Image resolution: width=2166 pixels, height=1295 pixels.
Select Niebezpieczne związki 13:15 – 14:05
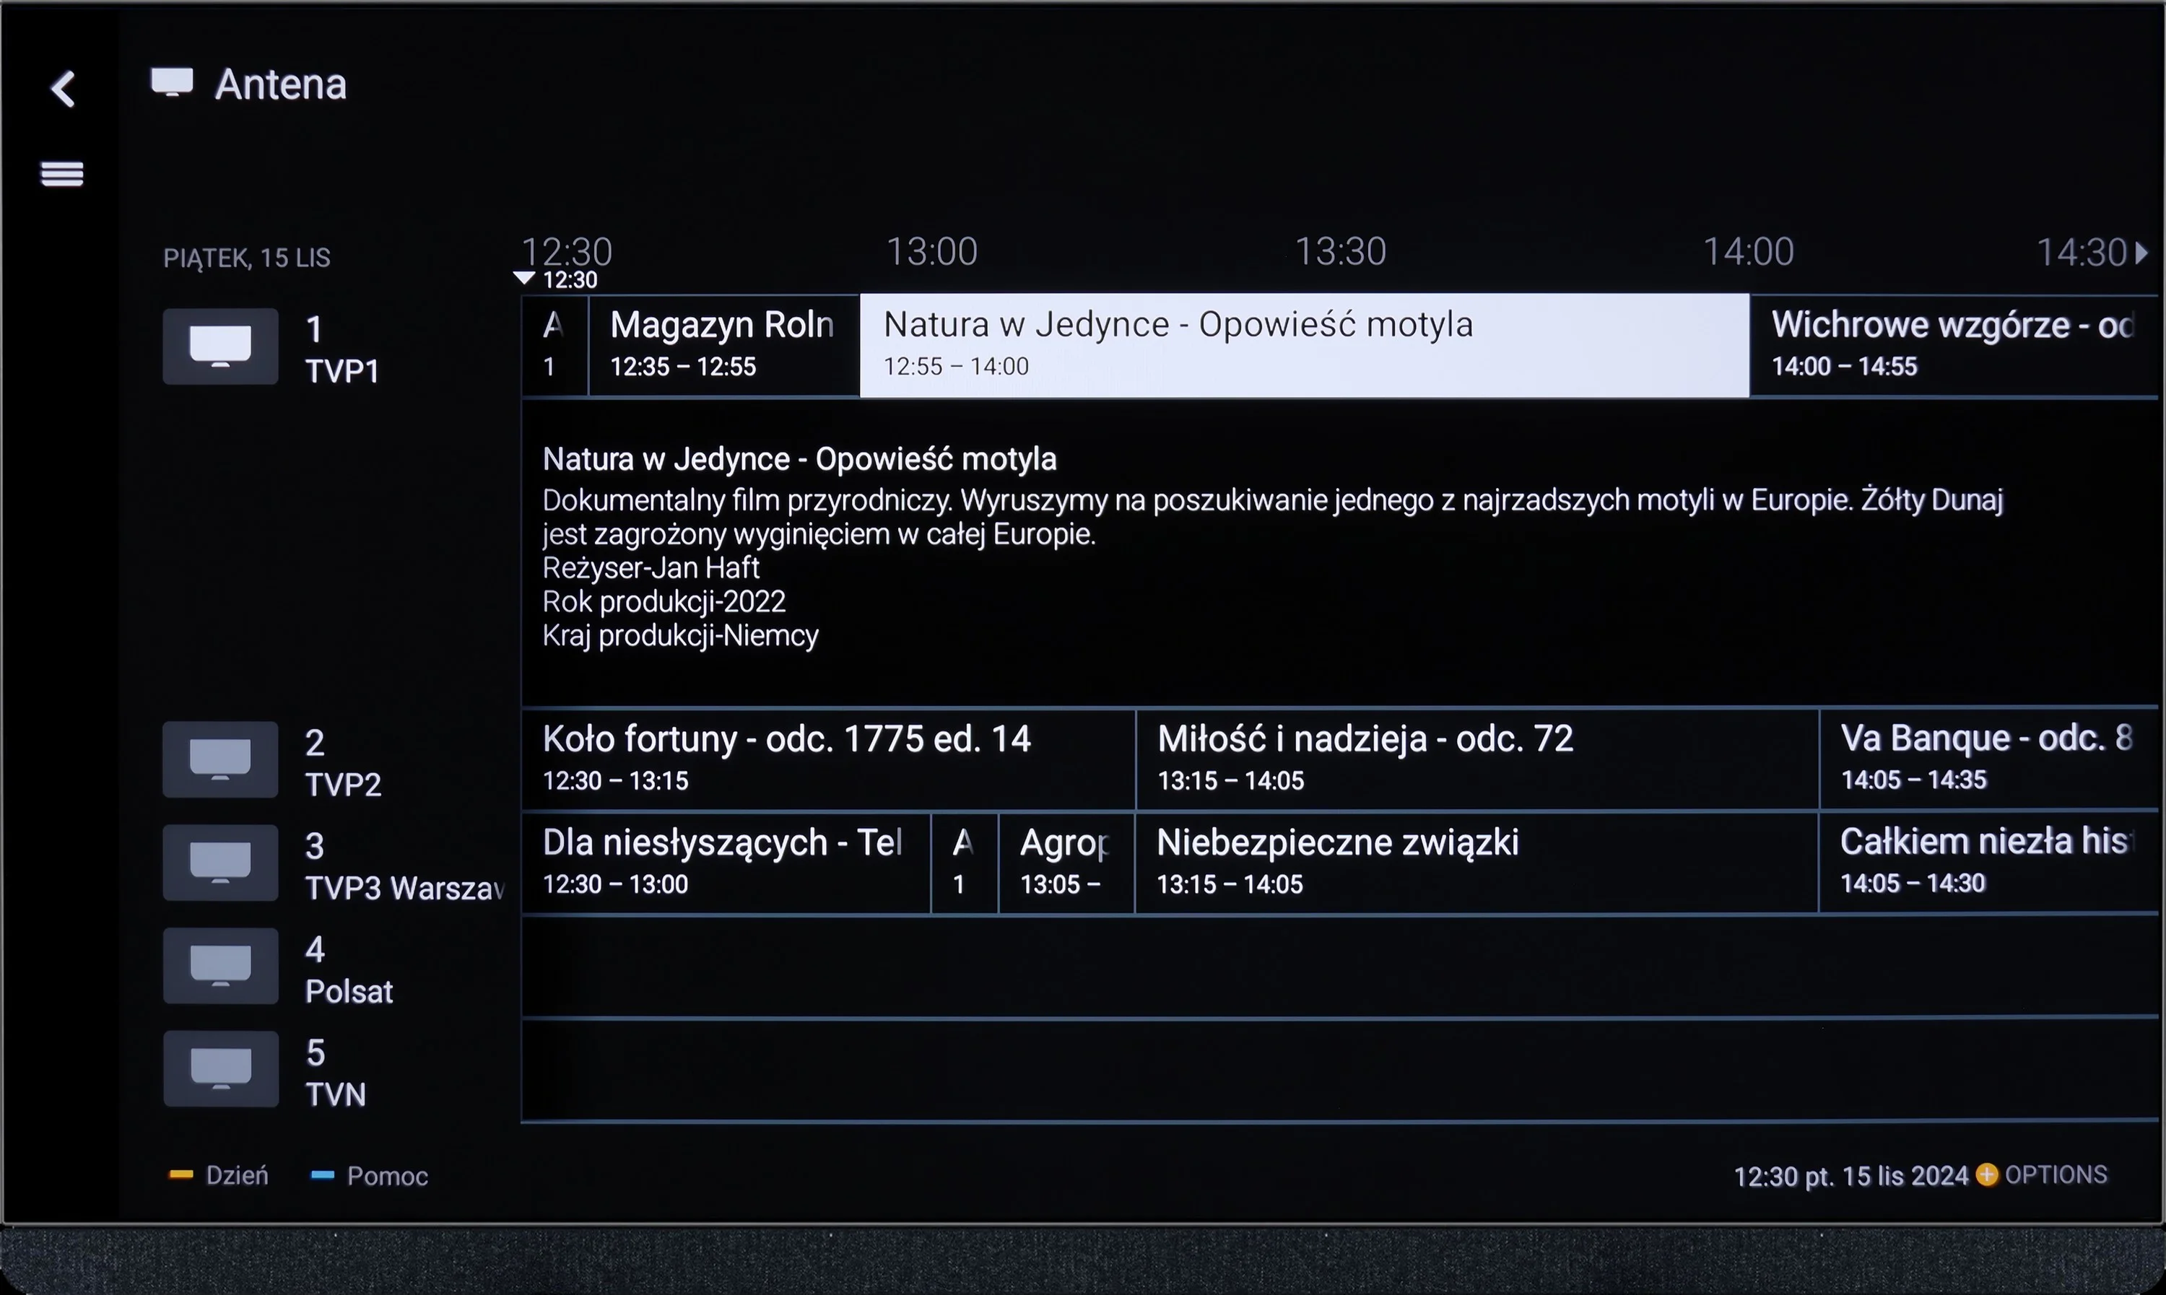pos(1476,863)
